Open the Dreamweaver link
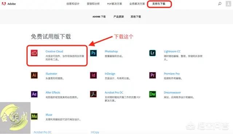Viewport: 233px width, 134px height. (172, 92)
